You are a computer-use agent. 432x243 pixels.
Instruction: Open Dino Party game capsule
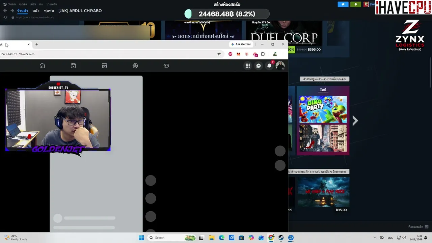pyautogui.click(x=323, y=109)
